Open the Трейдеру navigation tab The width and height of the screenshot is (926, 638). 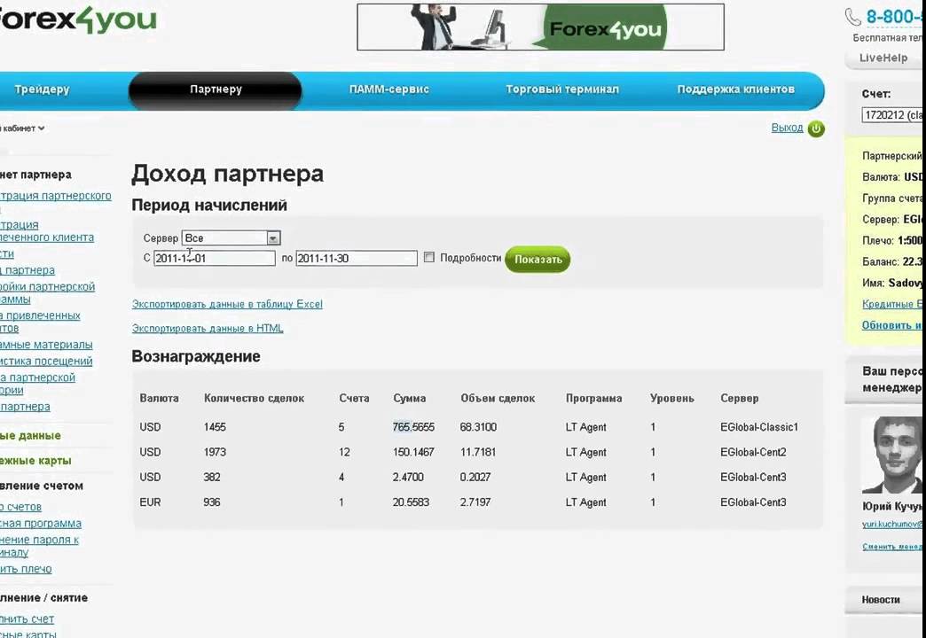[x=42, y=89]
